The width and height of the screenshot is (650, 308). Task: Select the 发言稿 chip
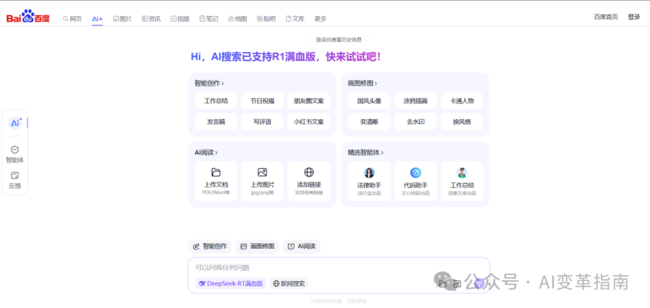tap(216, 122)
